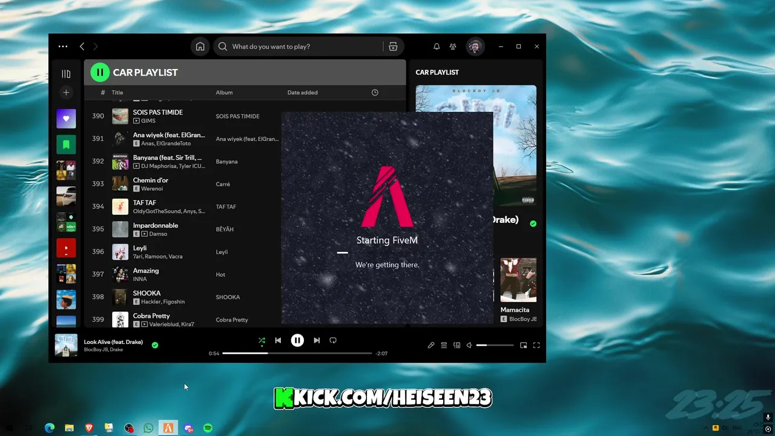Toggle shuffle in player controls
This screenshot has width=775, height=436.
[262, 340]
